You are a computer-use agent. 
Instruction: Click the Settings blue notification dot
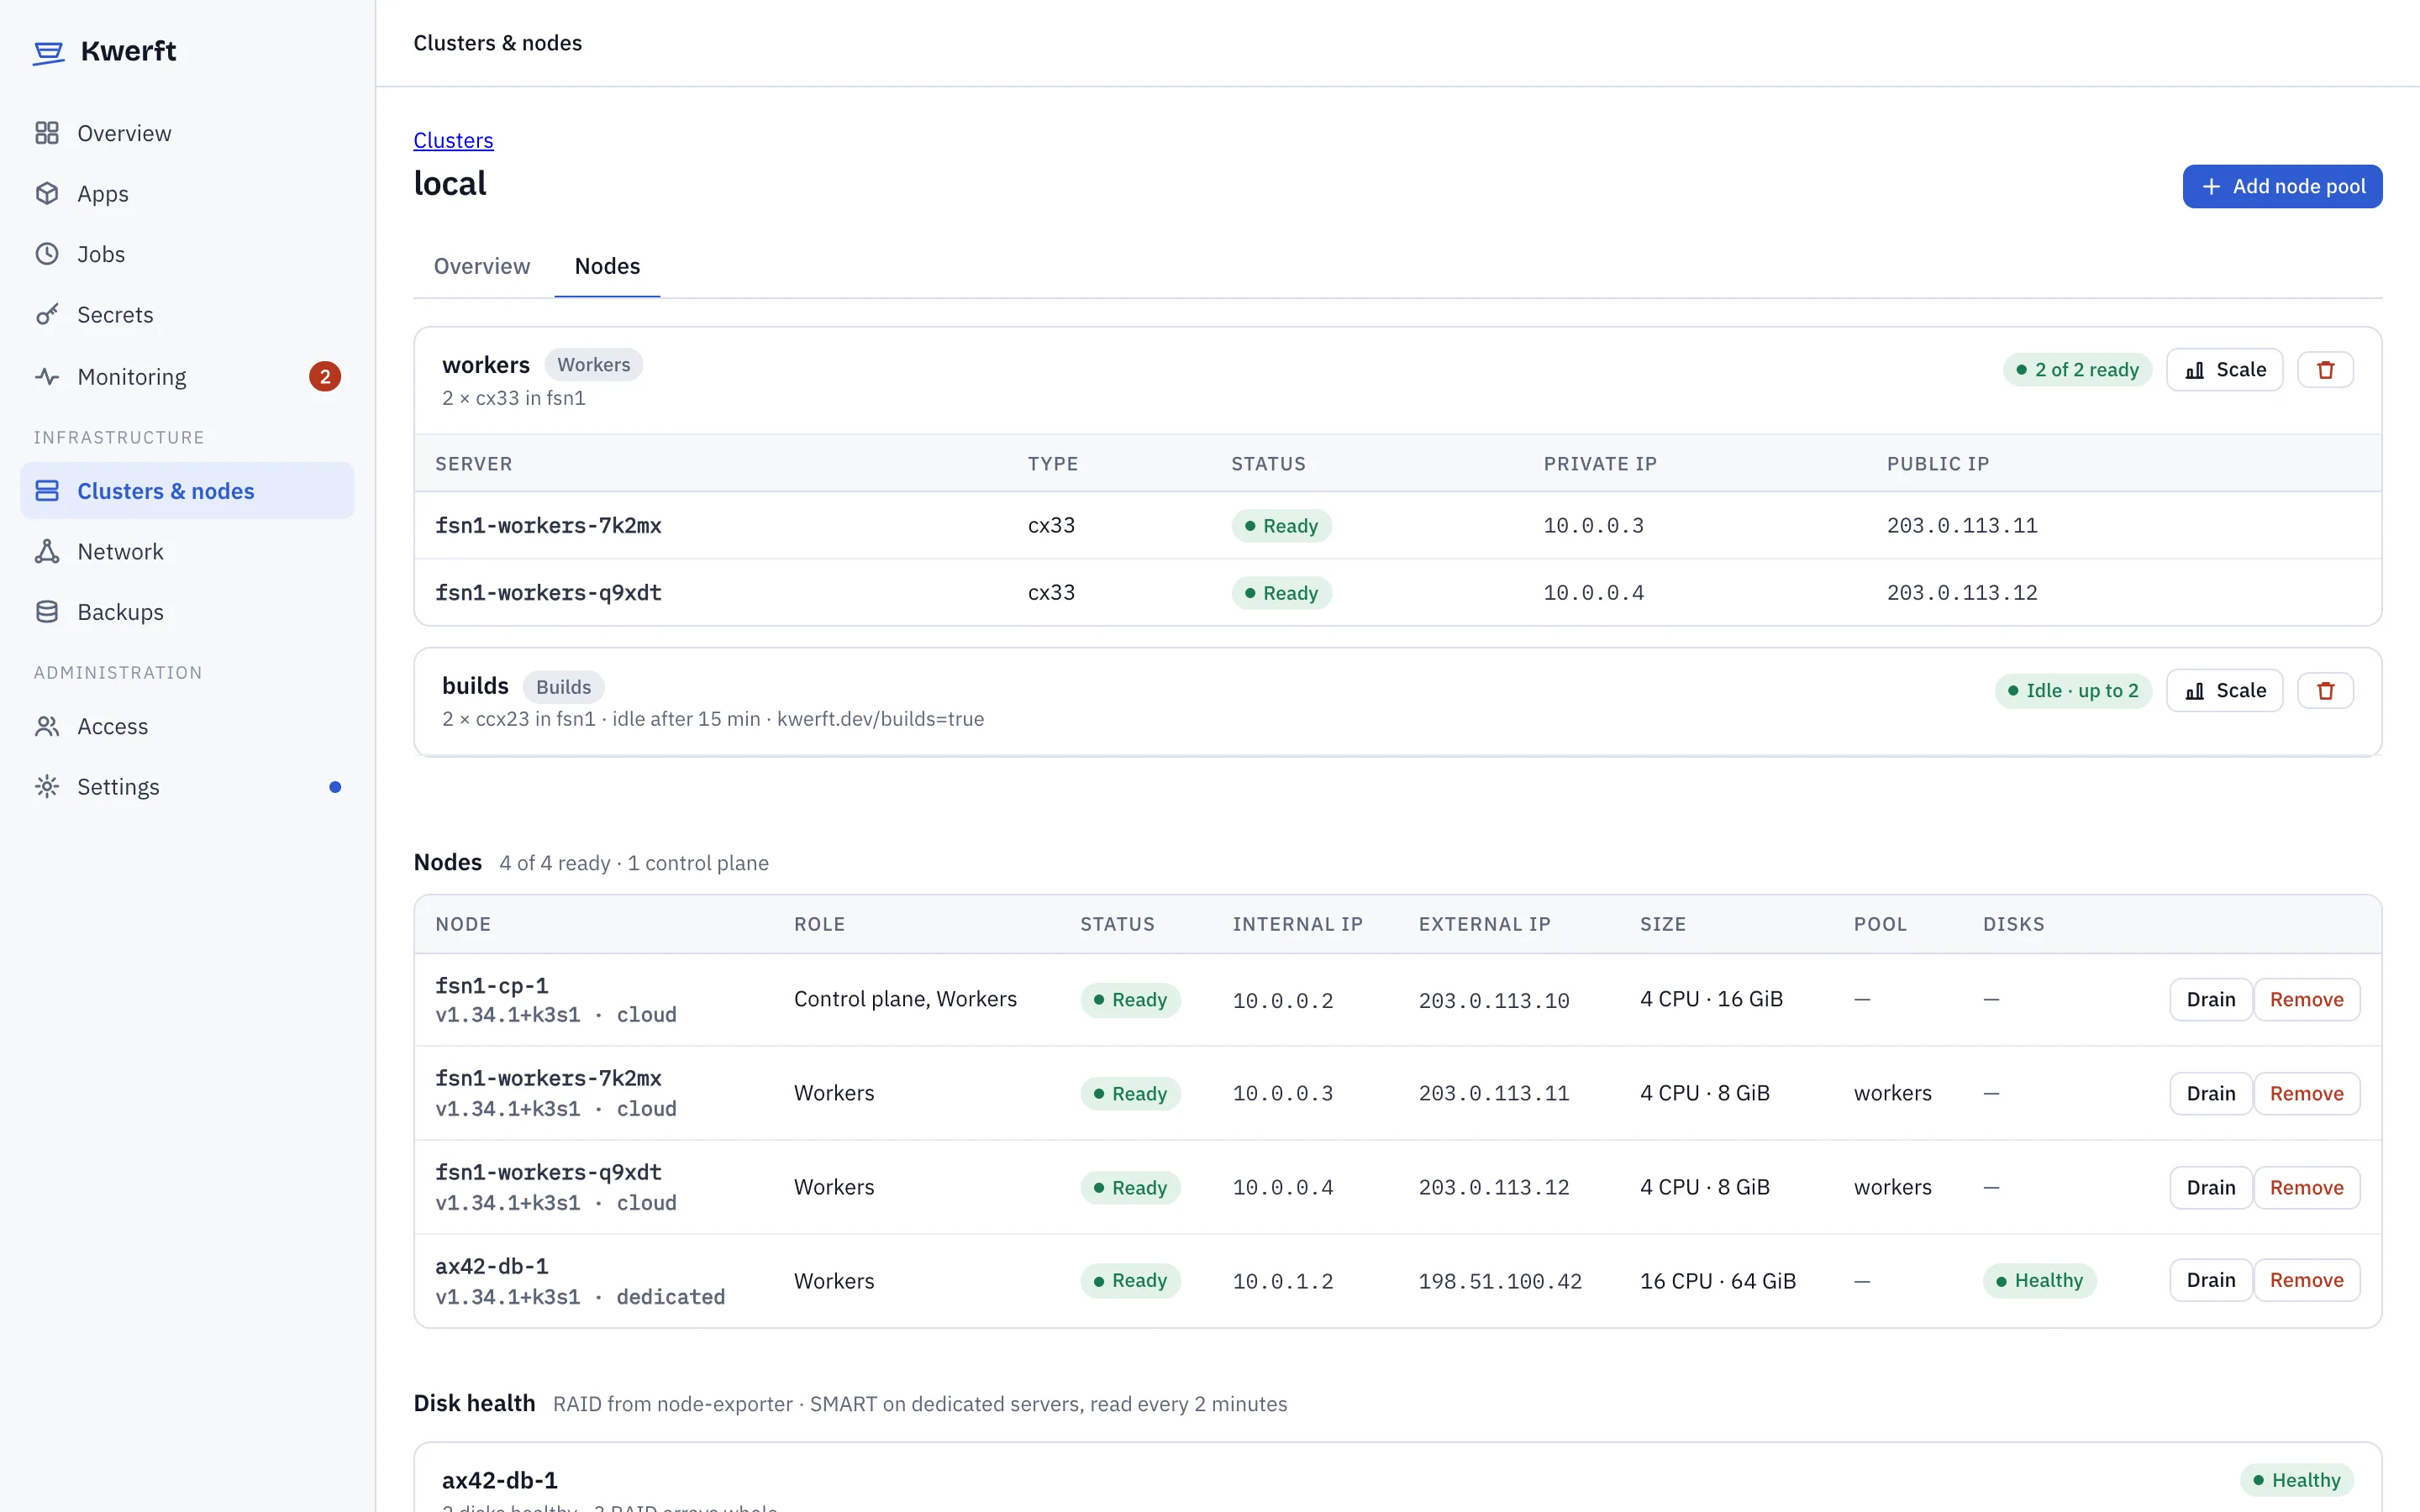[x=335, y=787]
